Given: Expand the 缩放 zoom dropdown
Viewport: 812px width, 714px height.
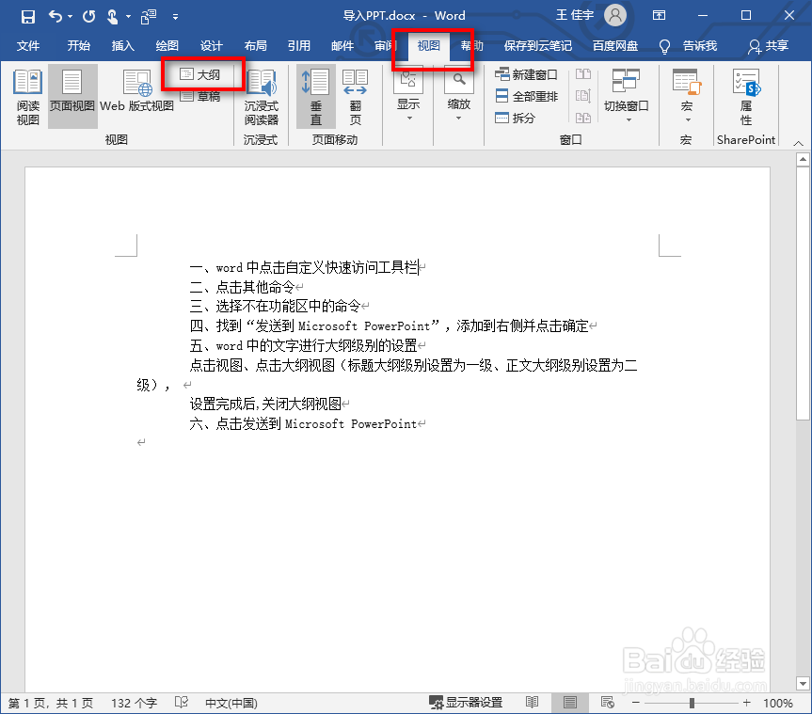Looking at the screenshot, I should [459, 97].
